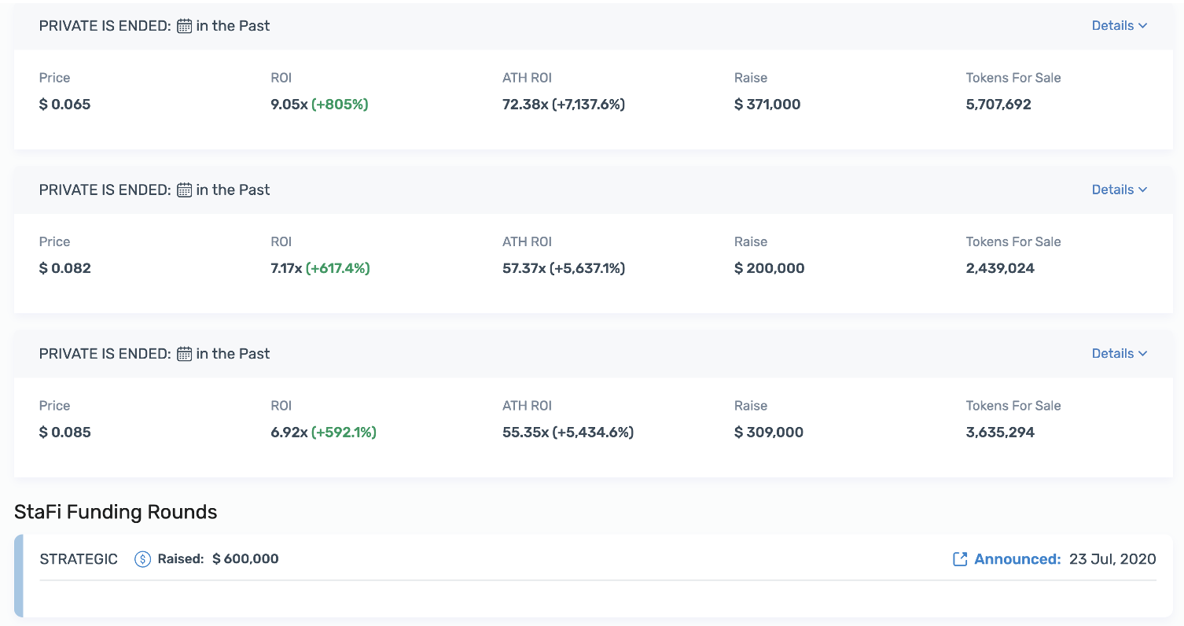The width and height of the screenshot is (1184, 626).
Task: Open the Announced link in Strategic round
Action: (1017, 559)
